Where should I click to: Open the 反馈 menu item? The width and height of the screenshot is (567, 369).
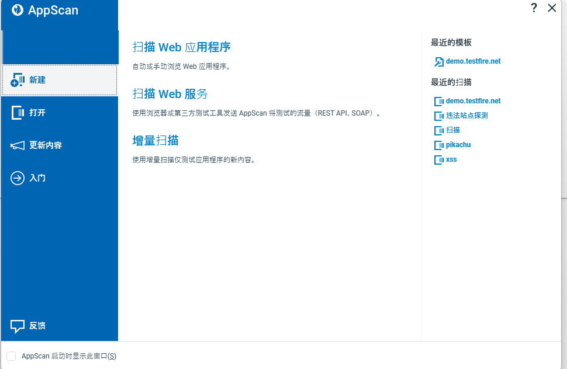[60, 326]
